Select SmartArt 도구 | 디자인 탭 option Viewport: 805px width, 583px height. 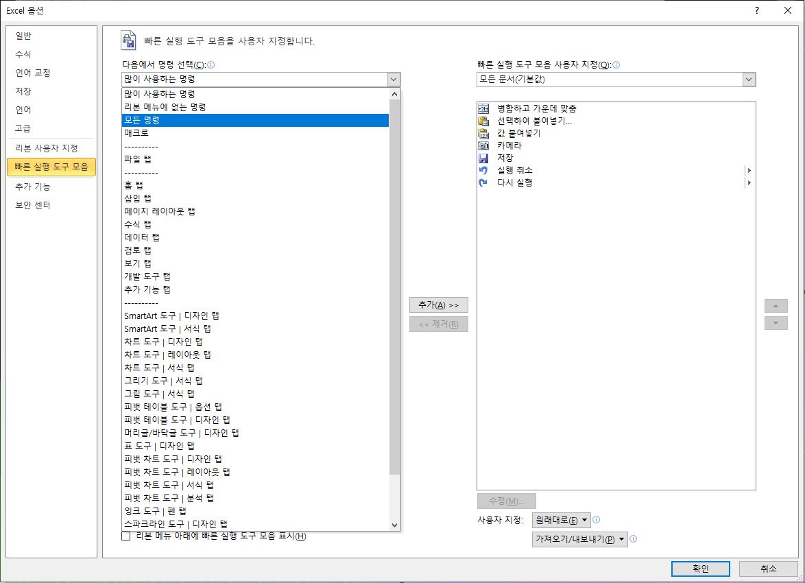point(255,316)
